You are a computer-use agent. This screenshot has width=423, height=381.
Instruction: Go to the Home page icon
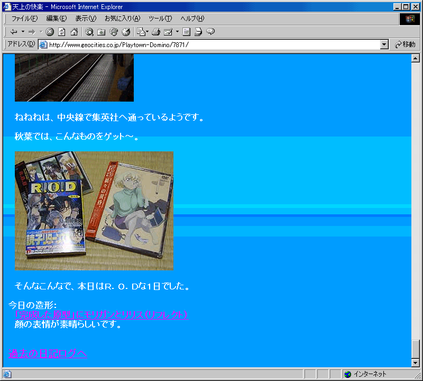click(74, 32)
